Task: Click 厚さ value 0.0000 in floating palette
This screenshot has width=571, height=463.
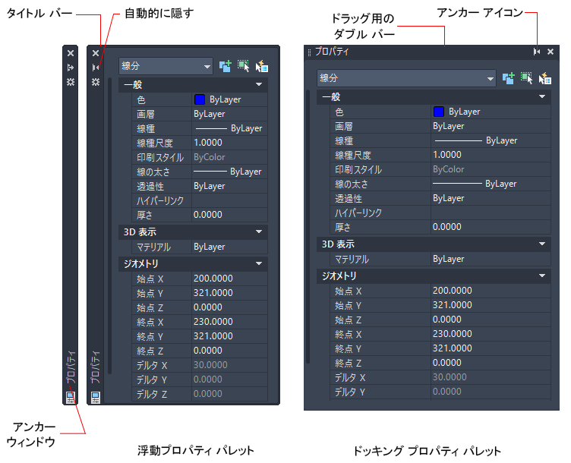Action: coord(230,215)
